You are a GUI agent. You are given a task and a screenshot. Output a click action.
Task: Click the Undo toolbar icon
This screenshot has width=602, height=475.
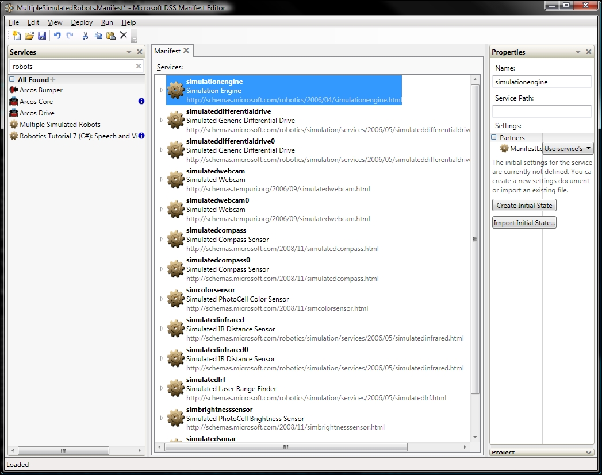point(57,36)
